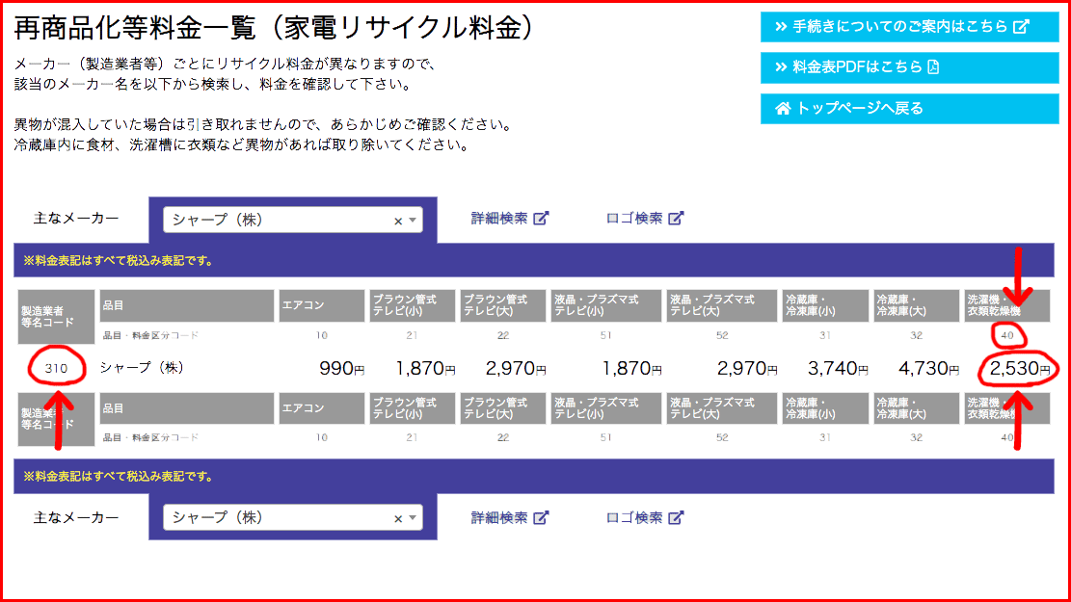Clear the lower シャープ（株） selection with the × icon

398,519
